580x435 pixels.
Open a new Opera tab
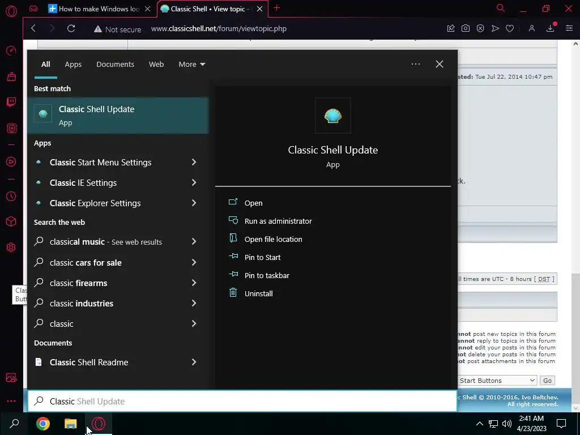(x=276, y=8)
